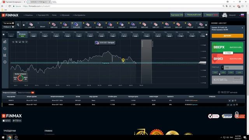Select the 60 seconds expiry tile
The image size is (249, 140).
point(22,35)
